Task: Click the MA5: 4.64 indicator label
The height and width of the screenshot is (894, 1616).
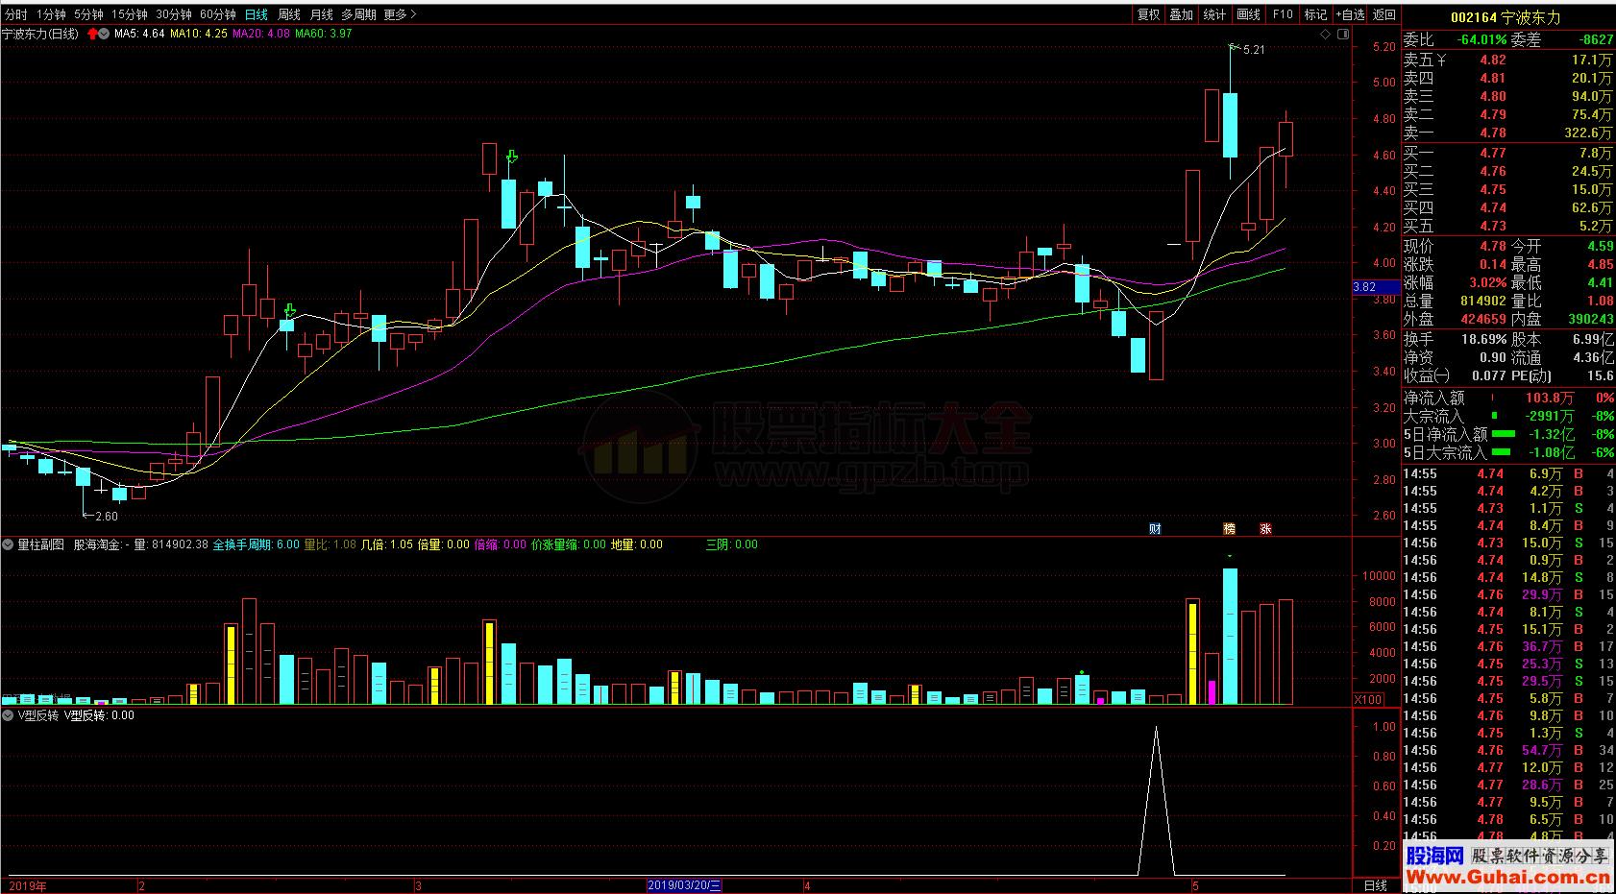Action: (140, 34)
